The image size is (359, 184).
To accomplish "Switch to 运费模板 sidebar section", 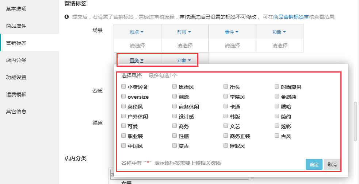I will (16, 94).
